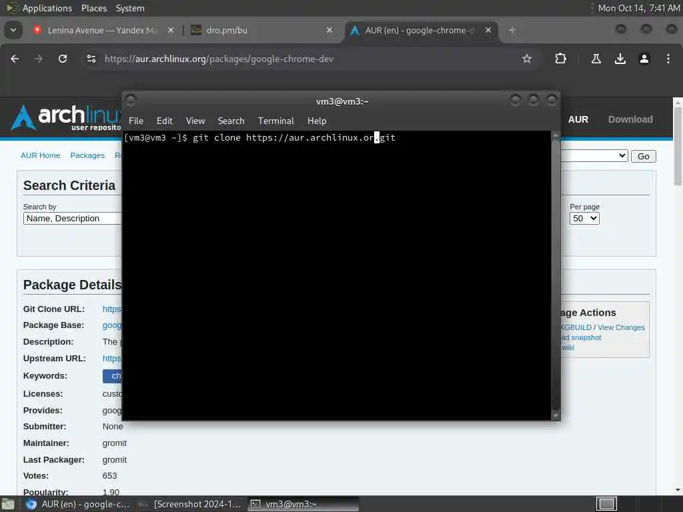Click the terminal scrollbar

coord(556,275)
